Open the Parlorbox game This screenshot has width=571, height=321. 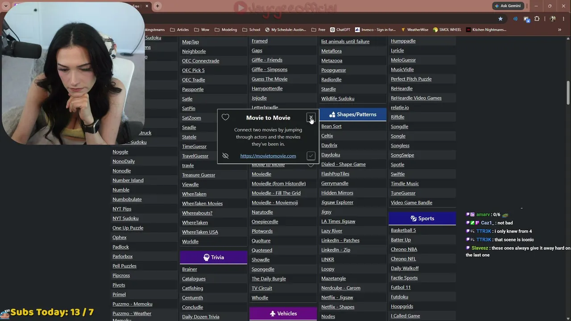pyautogui.click(x=123, y=256)
